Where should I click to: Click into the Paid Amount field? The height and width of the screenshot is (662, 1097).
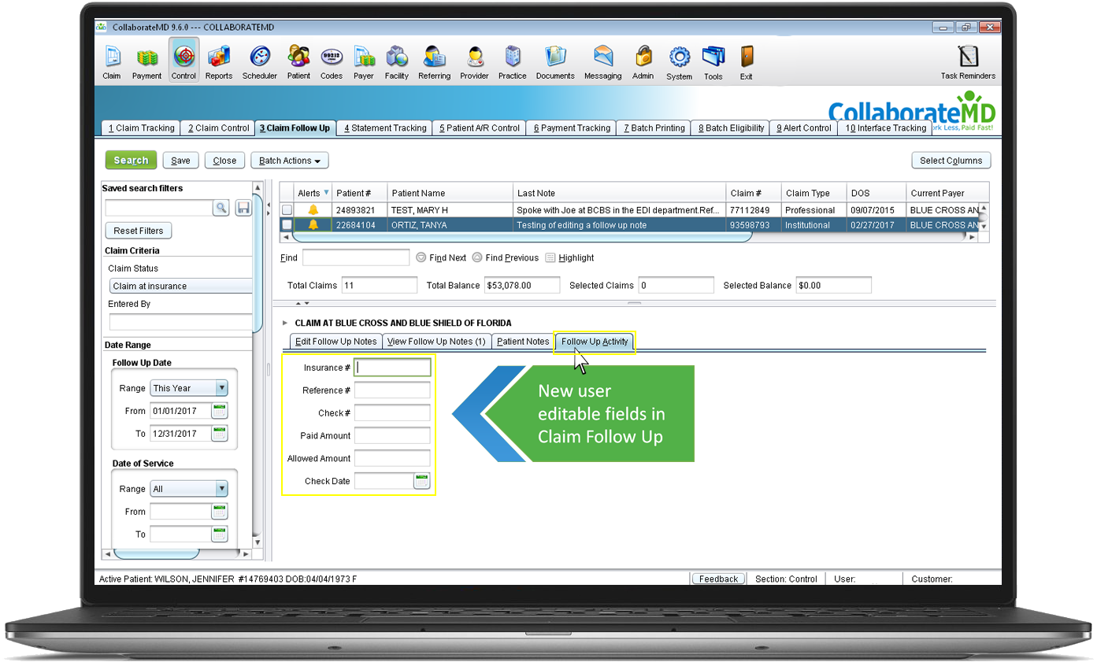392,435
